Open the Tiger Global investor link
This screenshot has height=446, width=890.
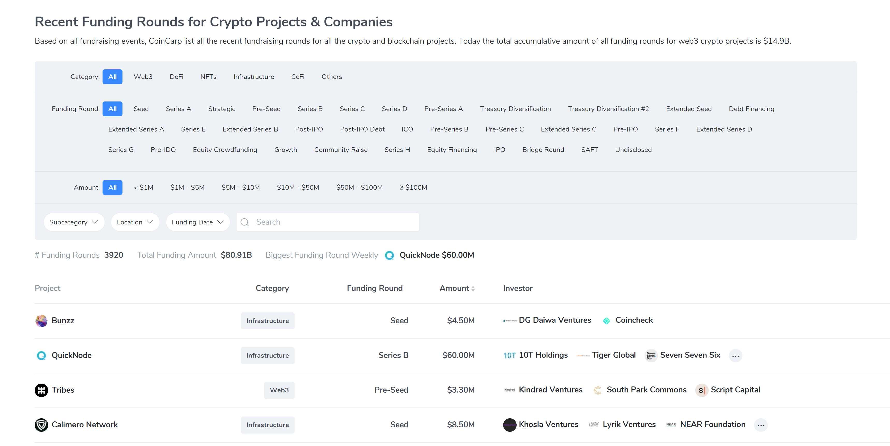click(614, 355)
